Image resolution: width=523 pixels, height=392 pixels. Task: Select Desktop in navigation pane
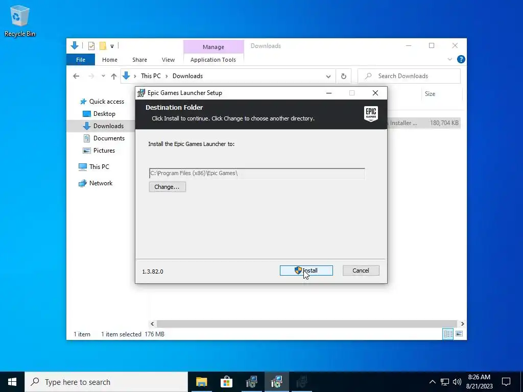click(x=99, y=114)
